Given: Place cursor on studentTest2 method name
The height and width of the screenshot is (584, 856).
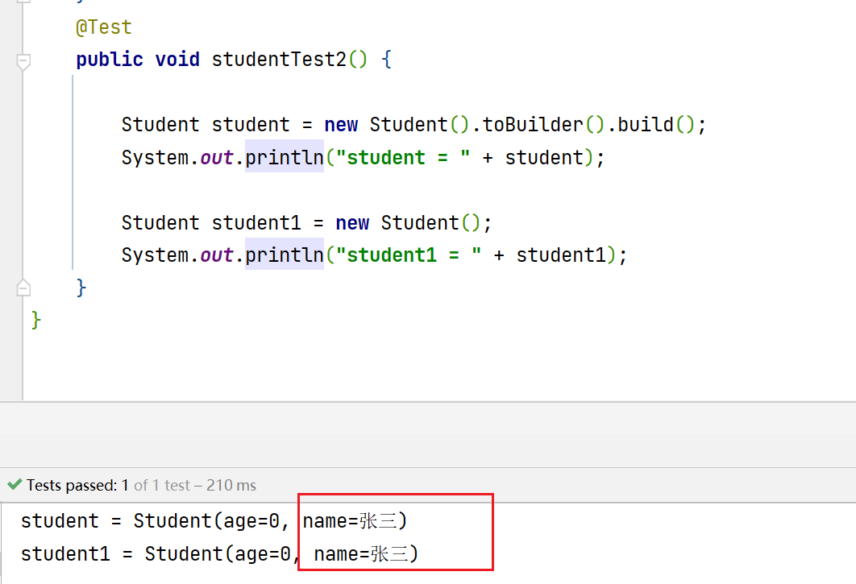Looking at the screenshot, I should (x=278, y=60).
